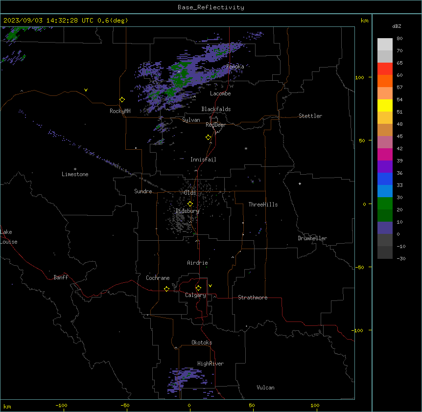The width and height of the screenshot is (422, 412).
Task: Click the orange swatch between 60 and 57
Action: (385, 81)
